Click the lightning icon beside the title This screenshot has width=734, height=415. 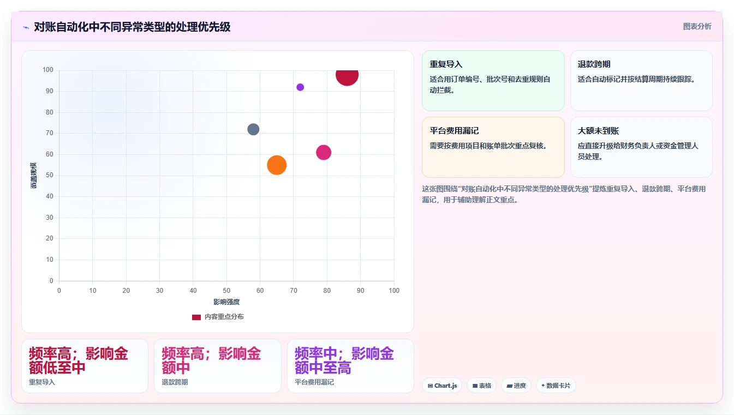(x=26, y=27)
